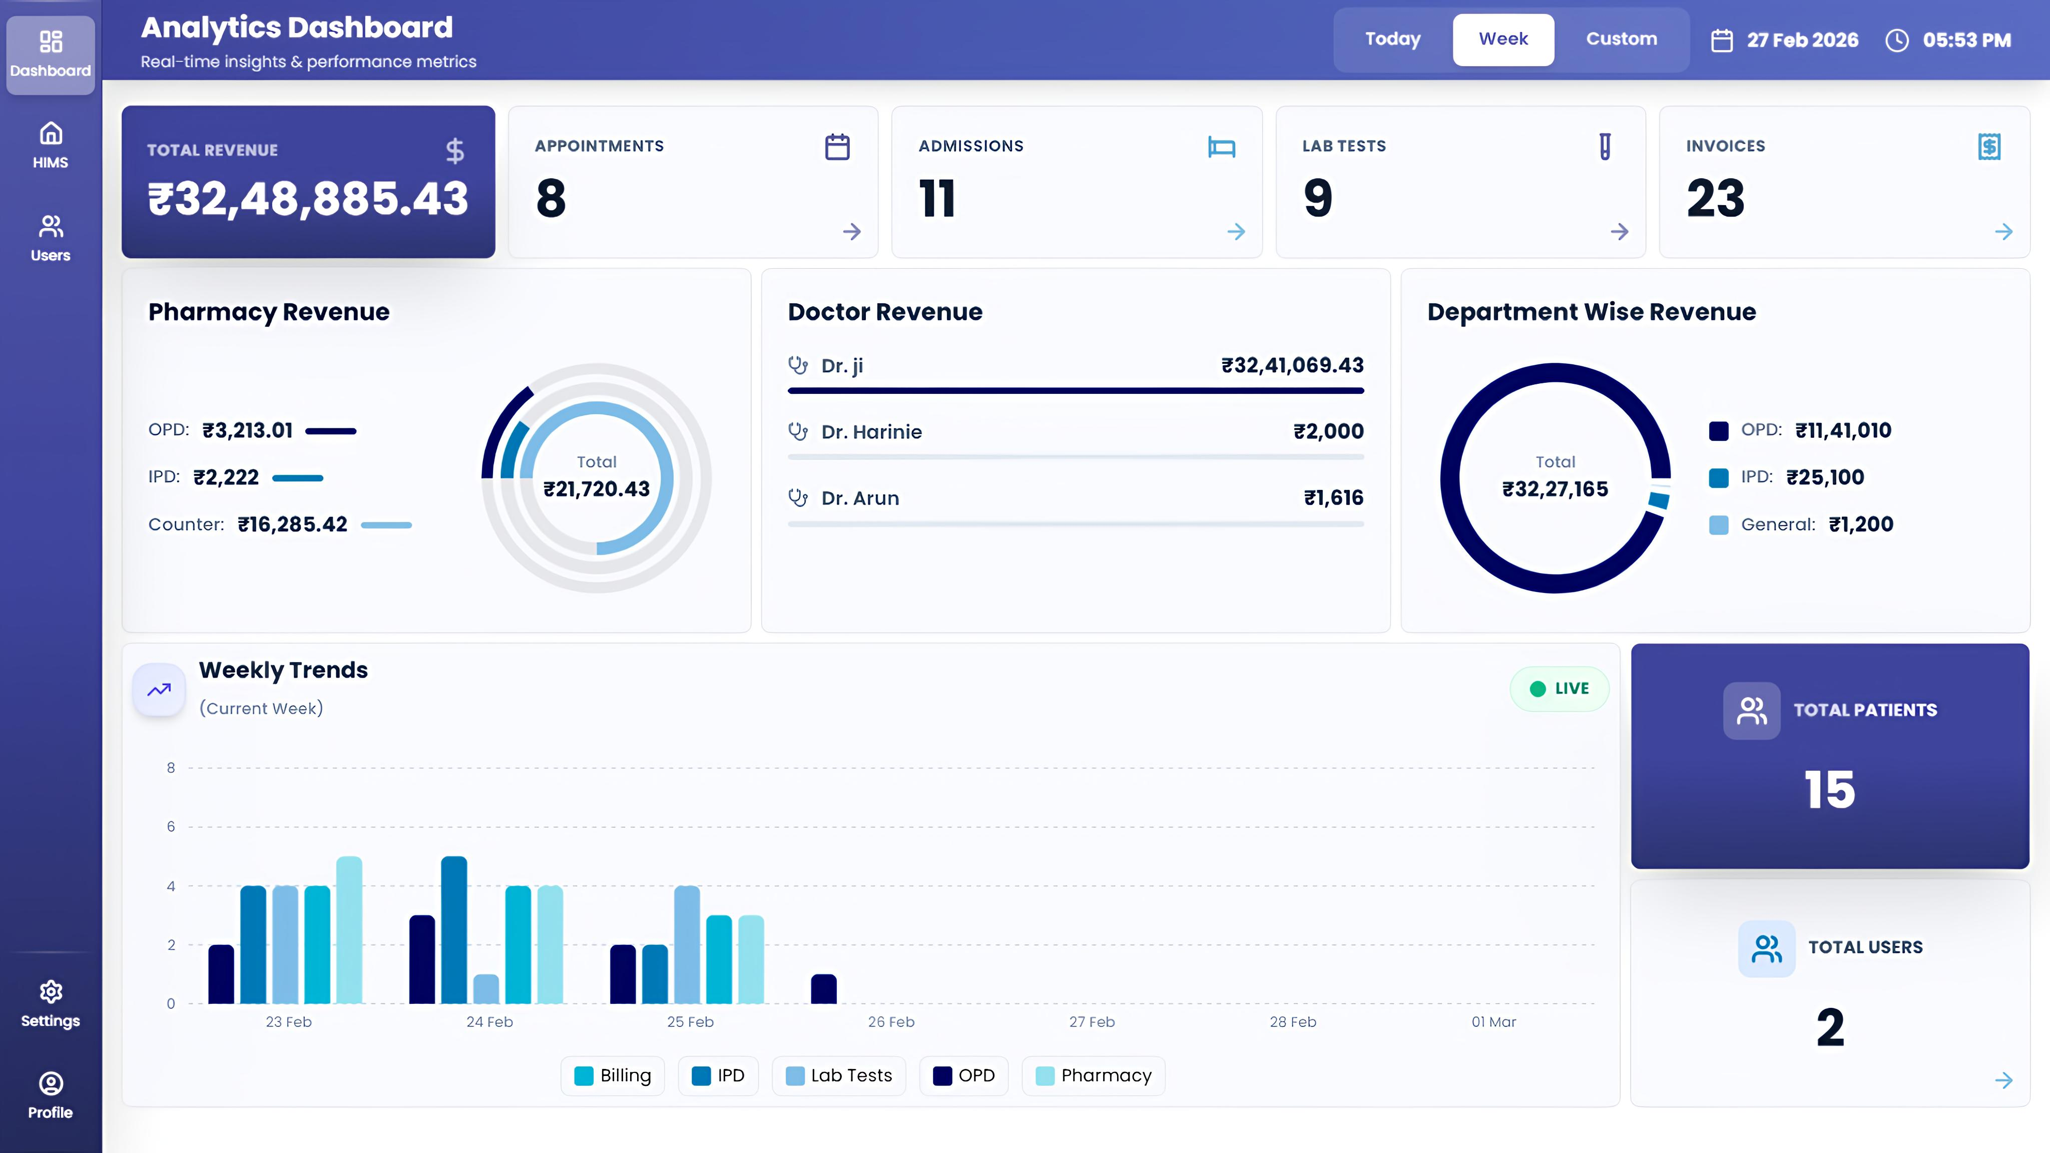
Task: Expand Invoices details with the arrow
Action: click(x=2004, y=232)
